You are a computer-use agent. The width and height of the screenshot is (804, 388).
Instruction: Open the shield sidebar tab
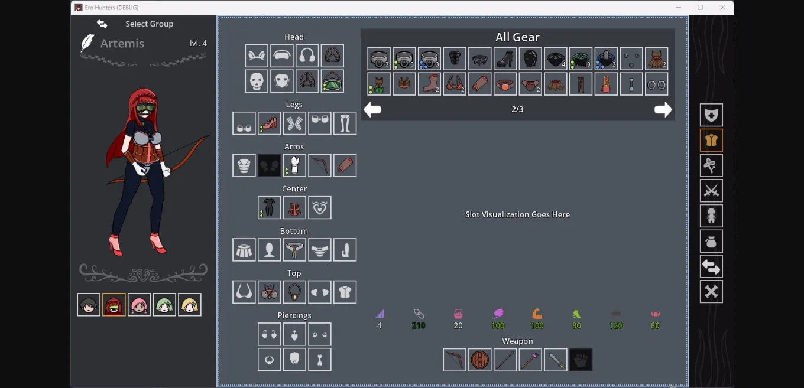711,115
